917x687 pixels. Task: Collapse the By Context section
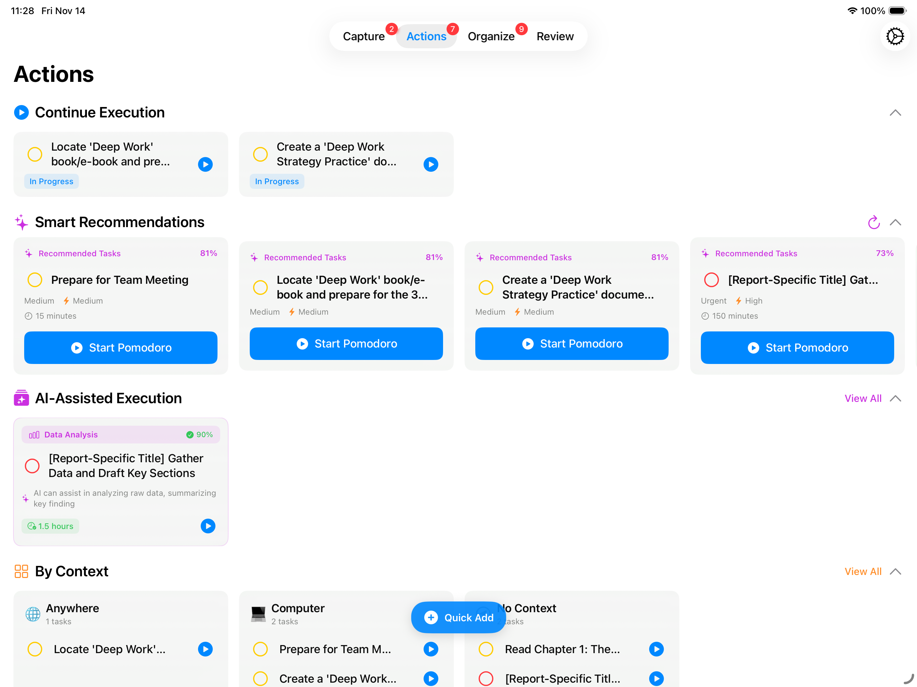tap(896, 571)
